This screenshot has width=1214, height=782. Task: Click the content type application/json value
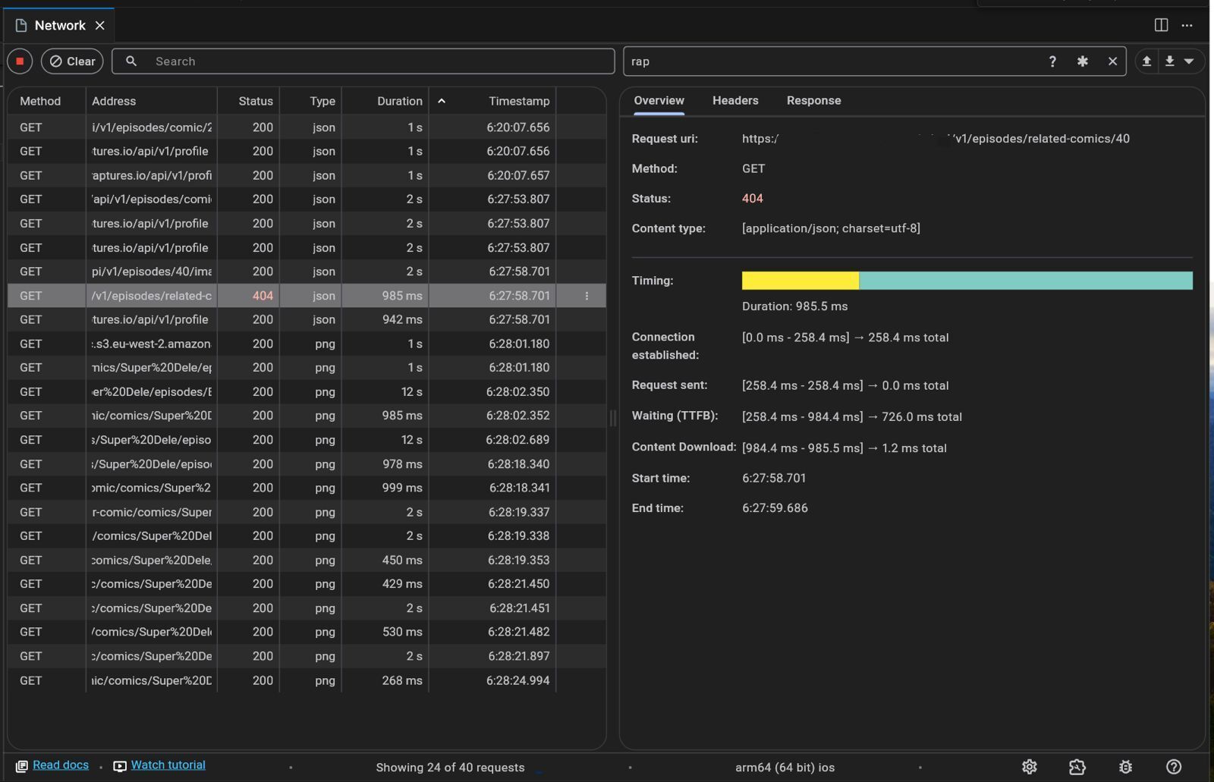click(831, 228)
